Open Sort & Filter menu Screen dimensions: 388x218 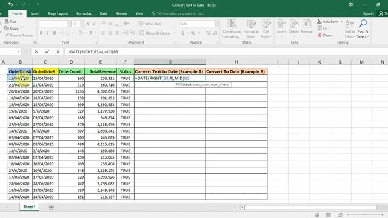[350, 29]
